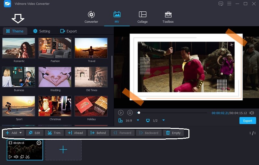Viewport: 259px width, 165px height.
Task: Click the play button under the preview
Action: (121, 113)
